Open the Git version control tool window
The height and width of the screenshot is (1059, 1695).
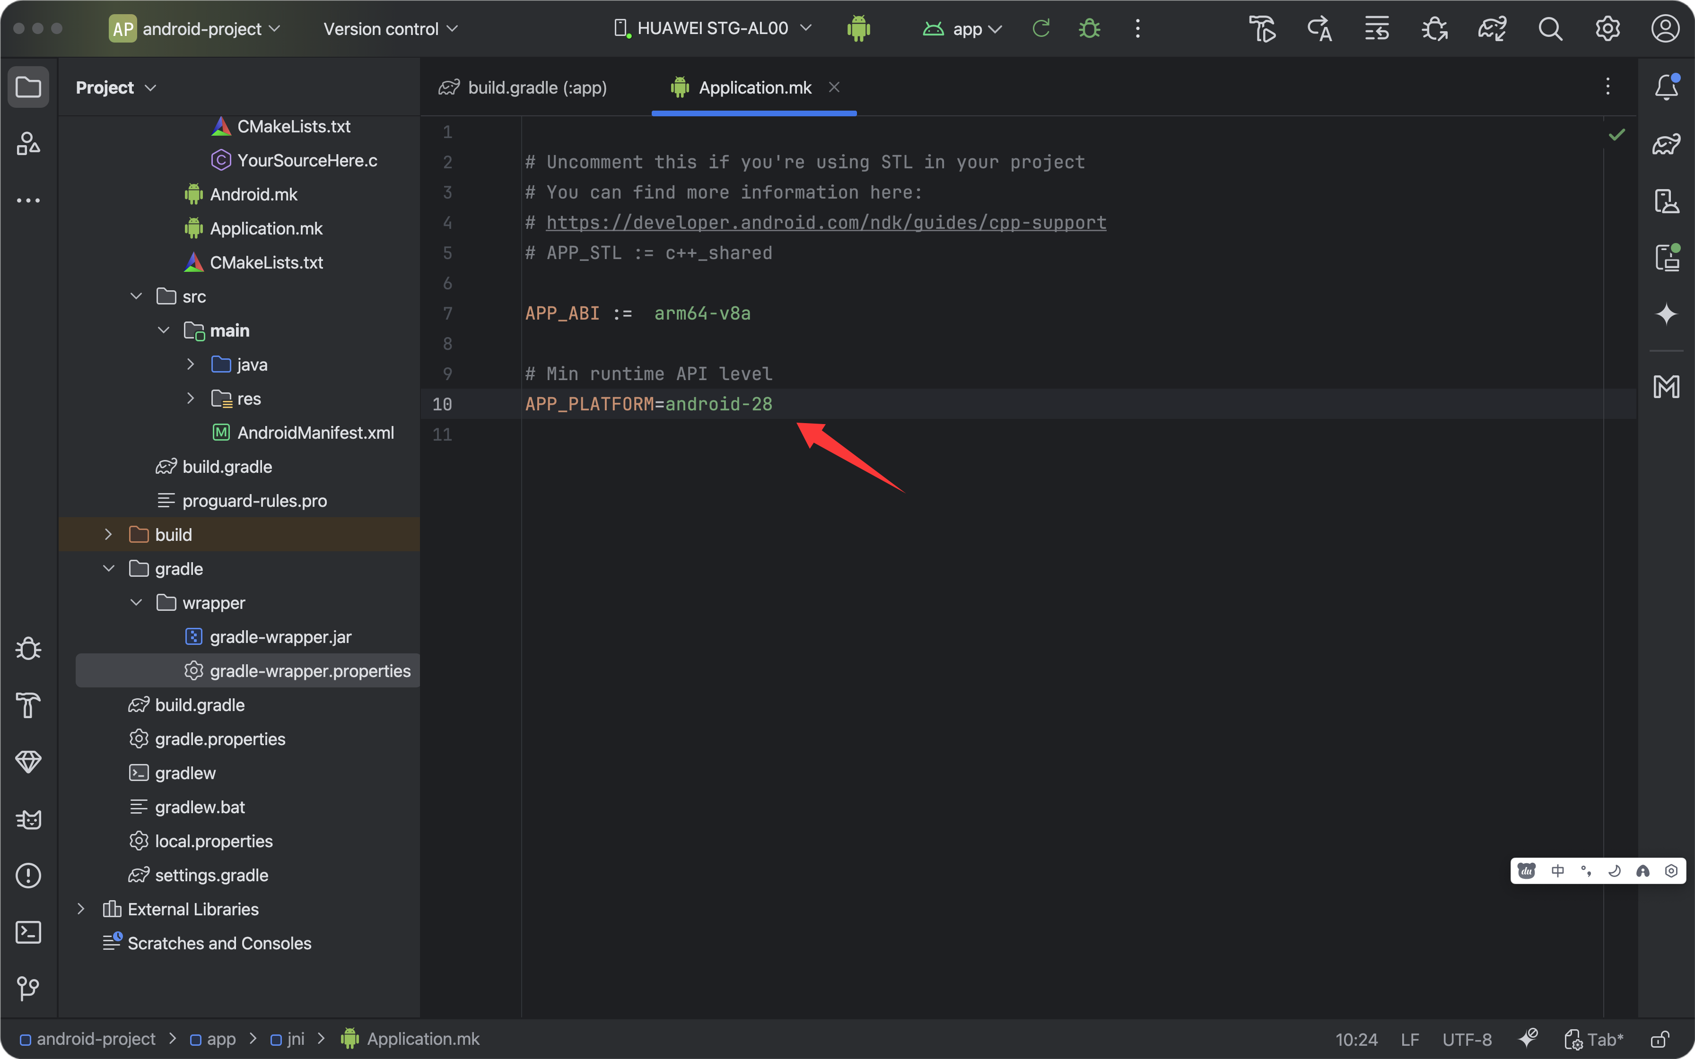point(28,988)
